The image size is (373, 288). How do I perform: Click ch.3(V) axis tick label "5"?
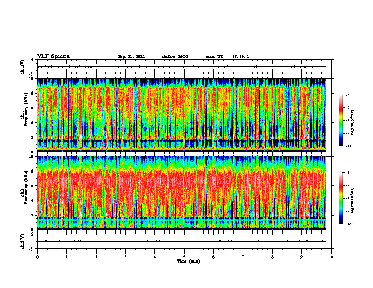[32, 234]
